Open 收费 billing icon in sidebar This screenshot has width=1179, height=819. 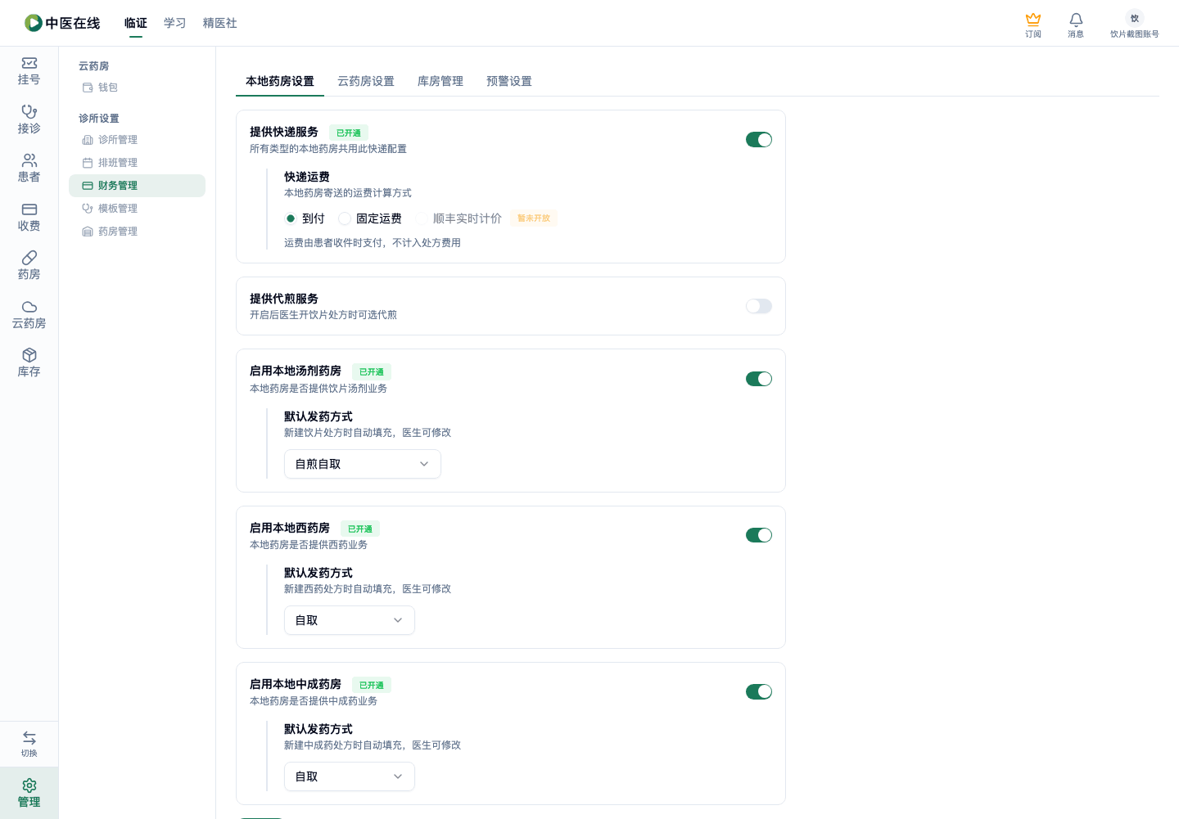(29, 209)
